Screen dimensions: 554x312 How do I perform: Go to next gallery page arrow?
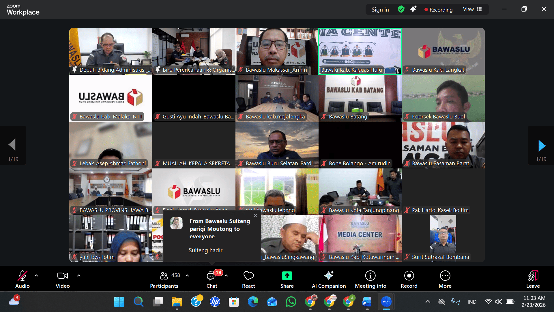pos(541,145)
